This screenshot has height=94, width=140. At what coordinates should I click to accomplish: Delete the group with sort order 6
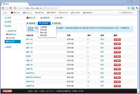117,48
